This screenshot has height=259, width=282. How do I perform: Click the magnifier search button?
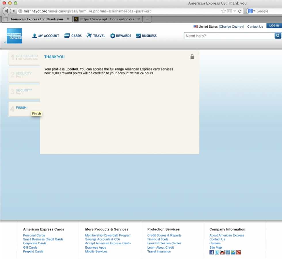278,36
